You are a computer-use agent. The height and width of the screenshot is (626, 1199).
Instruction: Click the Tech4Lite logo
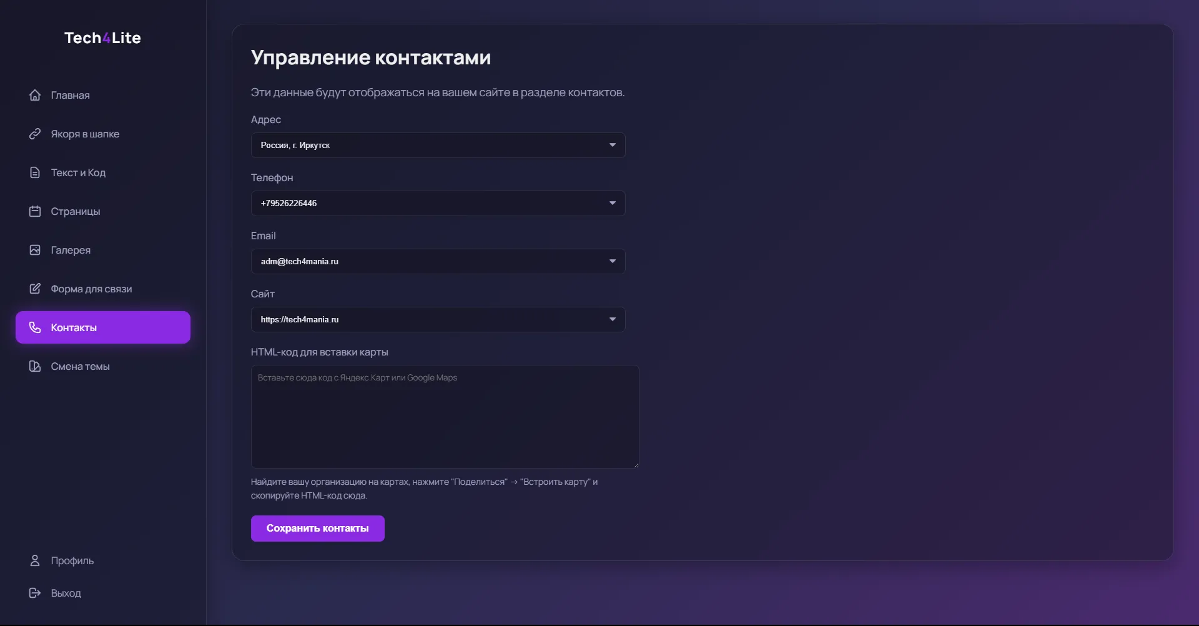coord(102,38)
